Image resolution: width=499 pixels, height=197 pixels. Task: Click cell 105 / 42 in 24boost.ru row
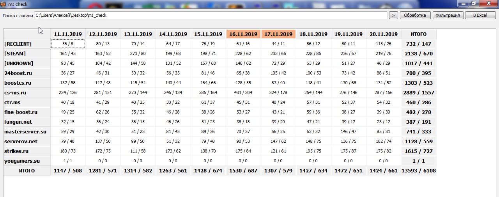pyautogui.click(x=278, y=73)
